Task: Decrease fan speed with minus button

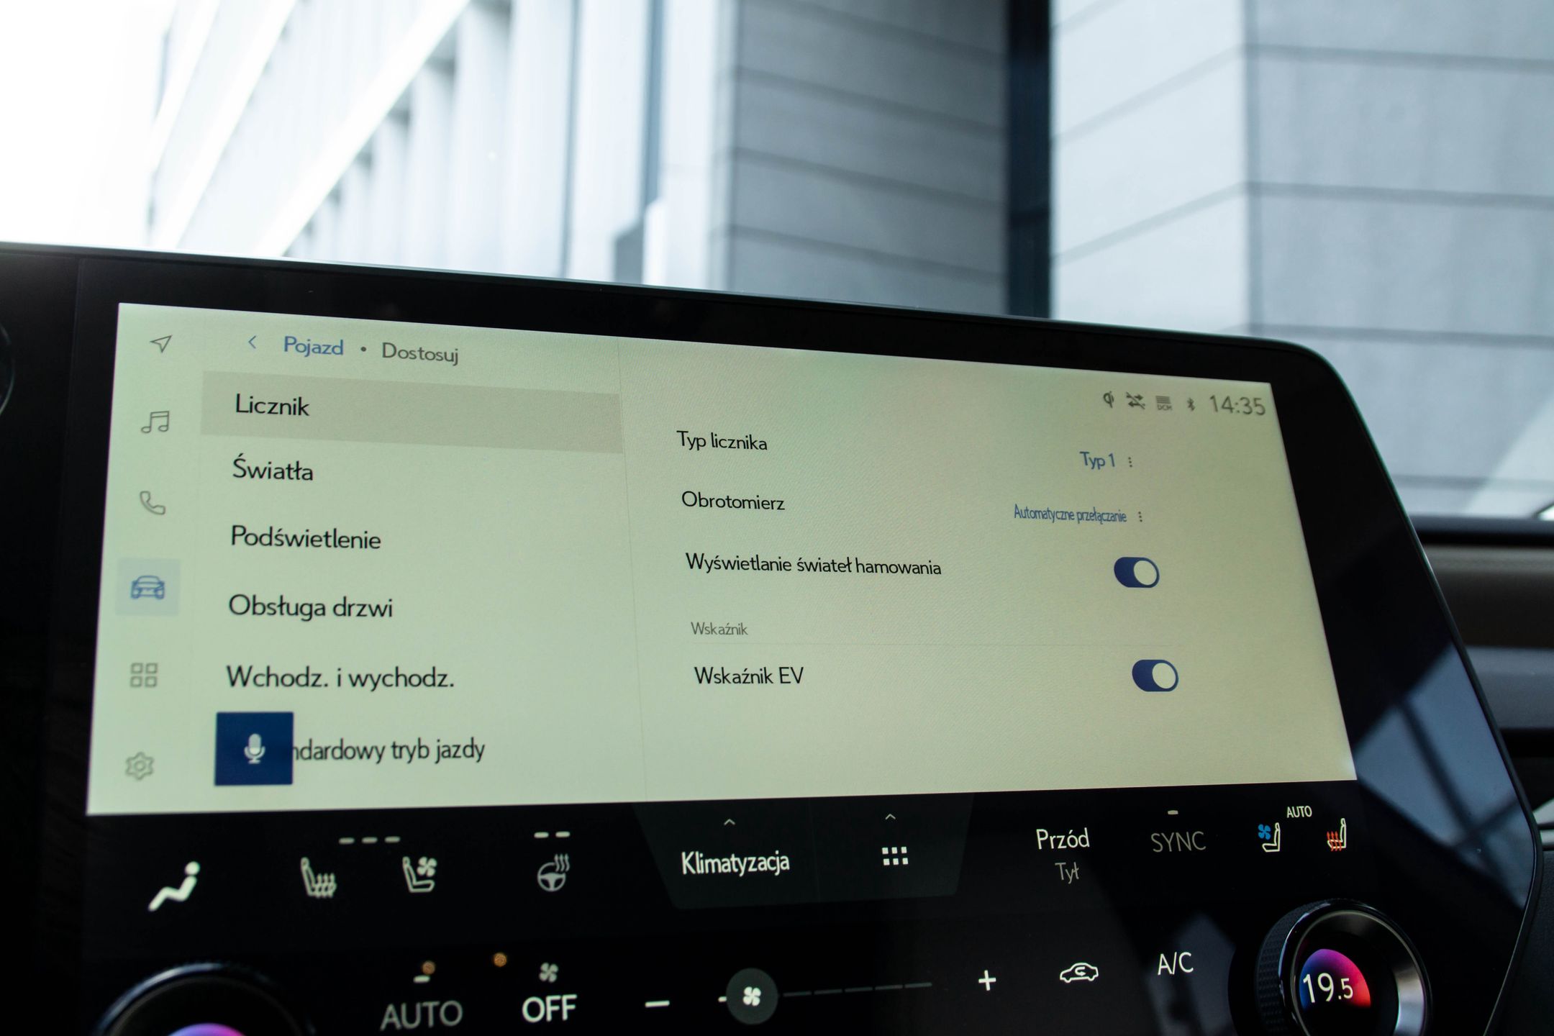Action: coord(657,1003)
